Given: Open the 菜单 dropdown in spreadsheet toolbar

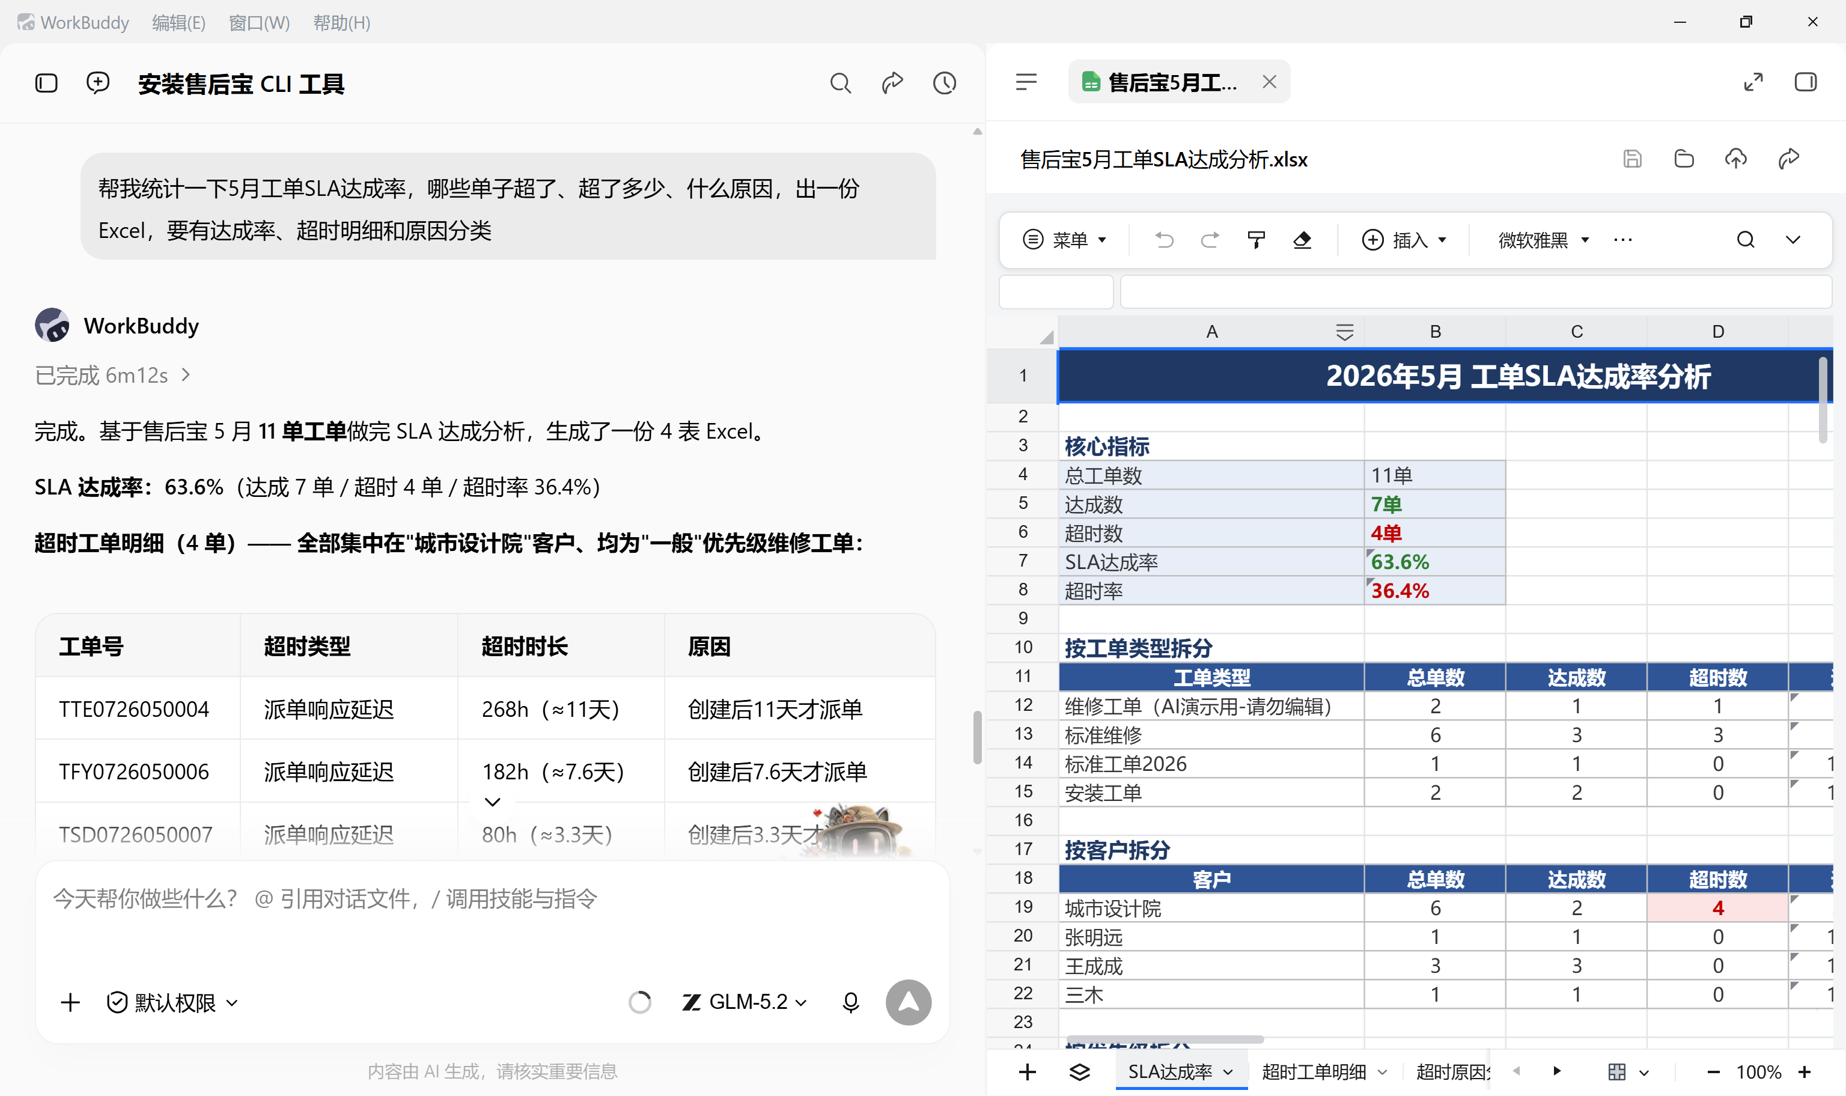Looking at the screenshot, I should tap(1064, 240).
